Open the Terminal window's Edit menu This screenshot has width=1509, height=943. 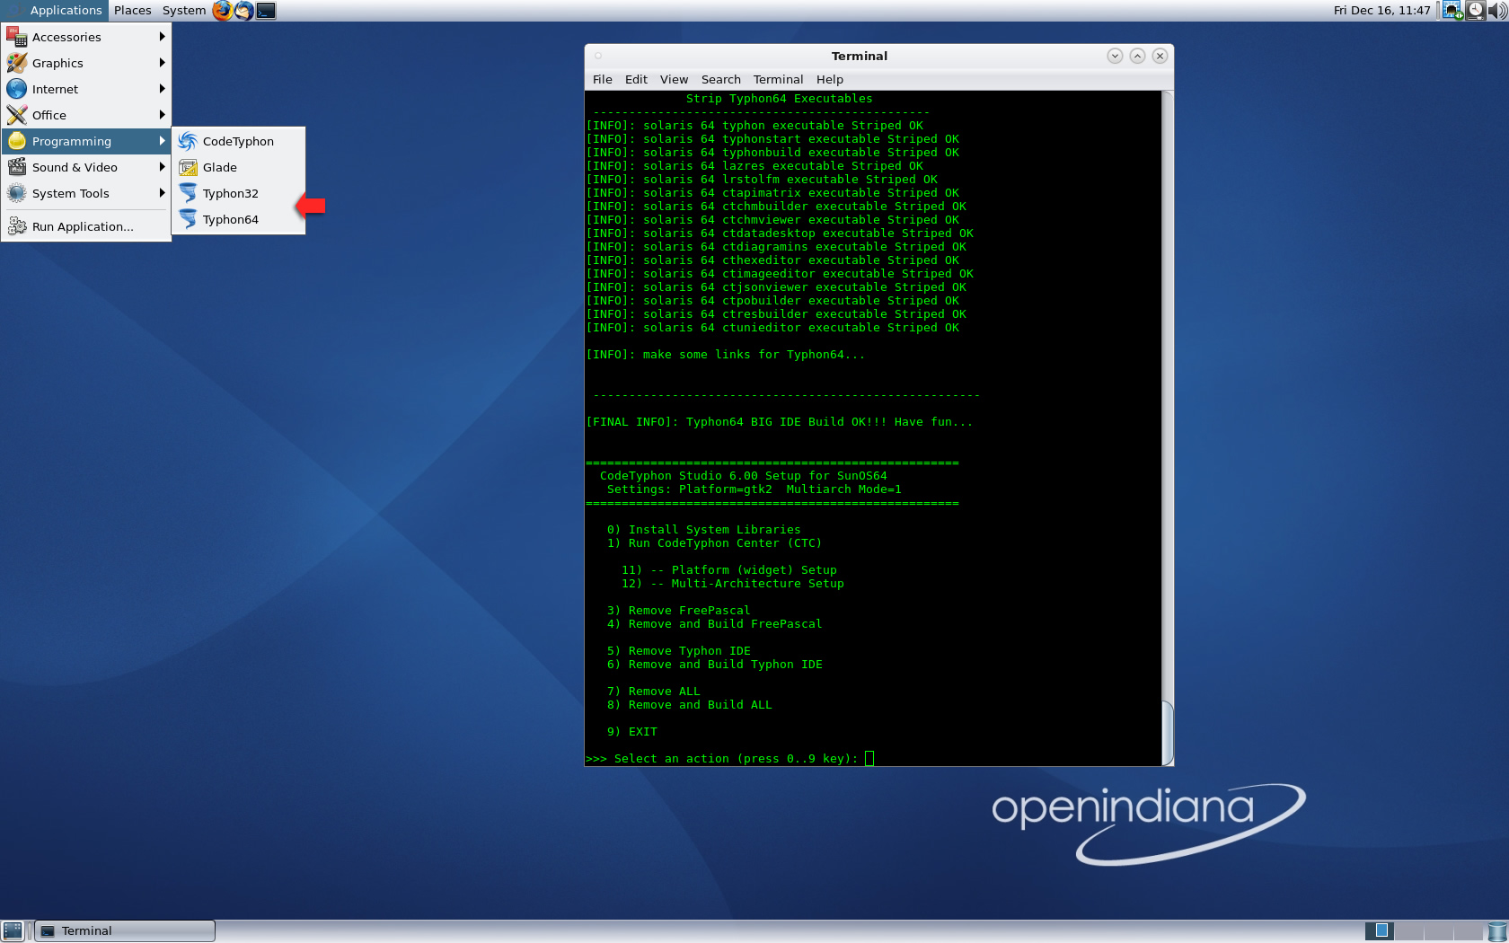coord(636,79)
